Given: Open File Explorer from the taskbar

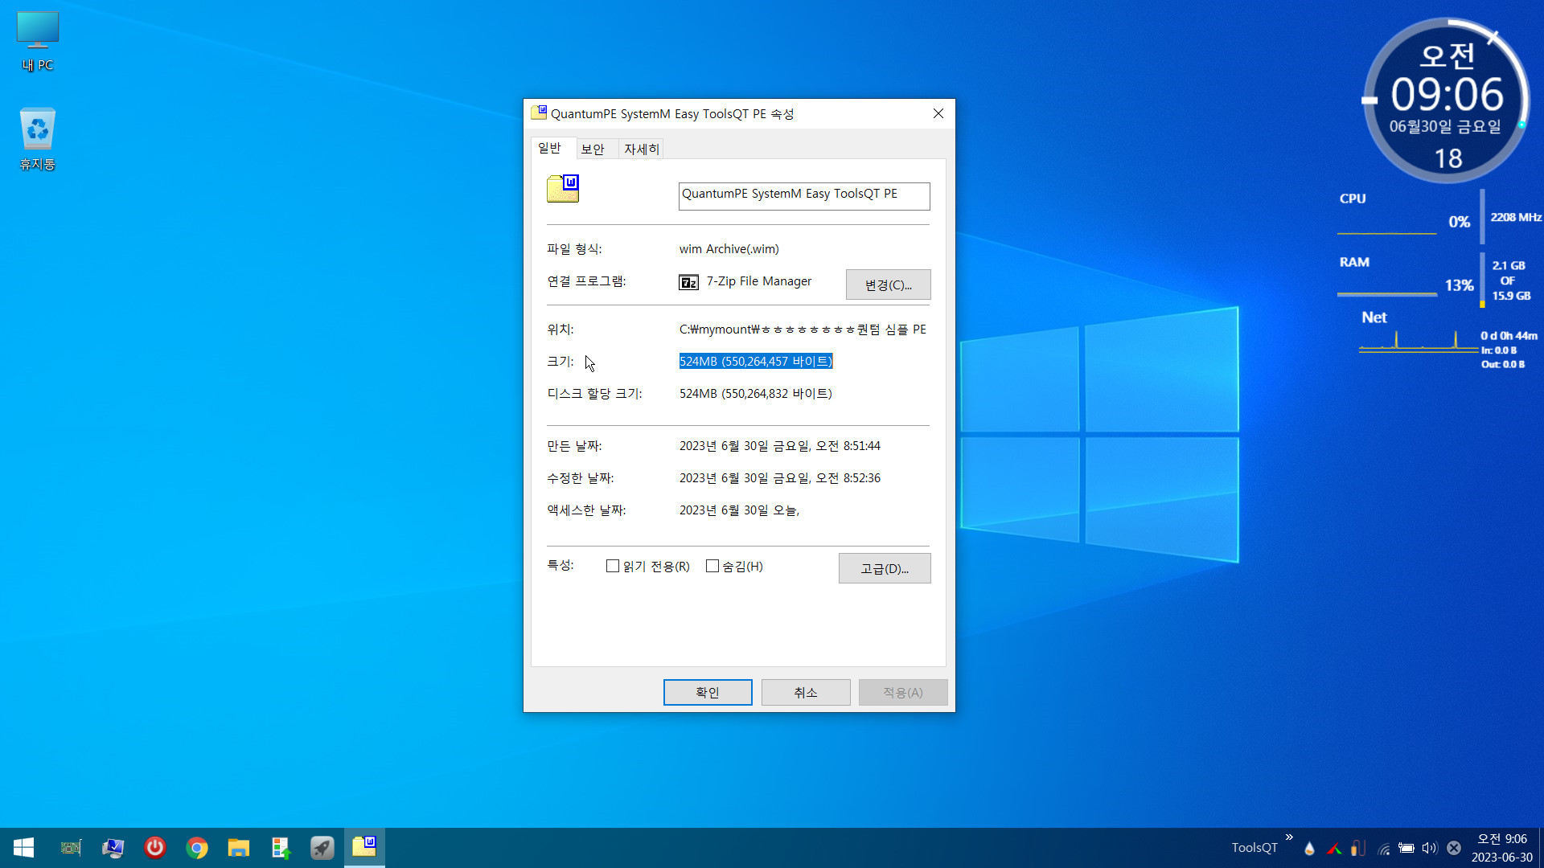Looking at the screenshot, I should coord(239,848).
